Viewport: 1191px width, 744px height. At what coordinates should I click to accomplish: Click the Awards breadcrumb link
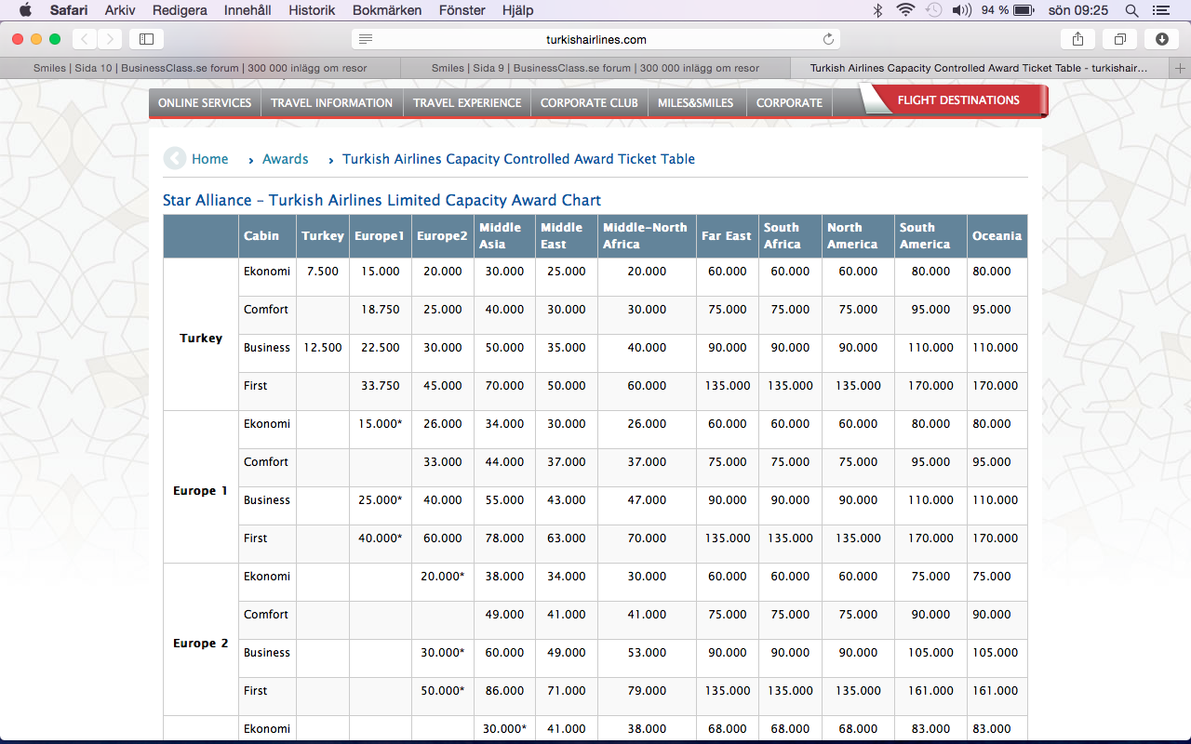(285, 159)
